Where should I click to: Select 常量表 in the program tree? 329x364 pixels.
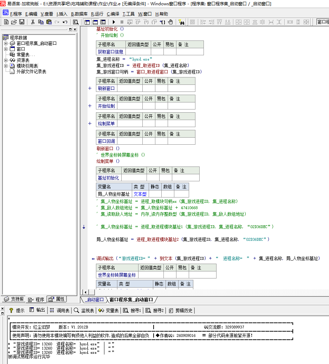click(x=26, y=55)
